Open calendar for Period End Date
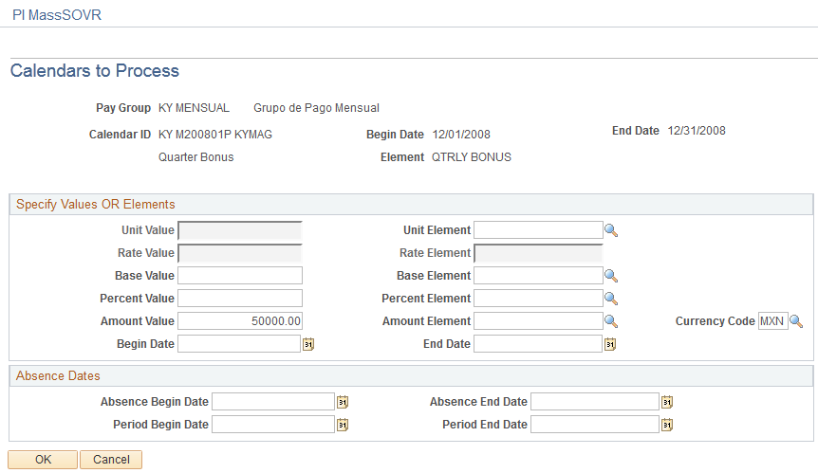 pos(667,425)
